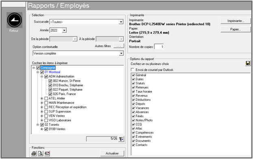This screenshot has width=253, height=159.
Task: Uncheck the Compétences report option
Action: (x=134, y=133)
